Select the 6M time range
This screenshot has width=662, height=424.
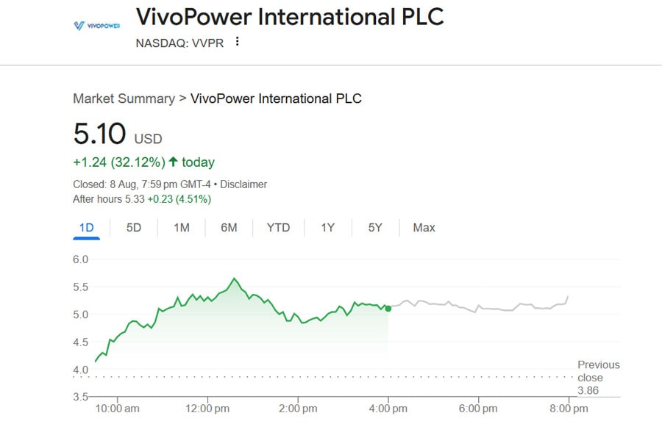pyautogui.click(x=228, y=228)
